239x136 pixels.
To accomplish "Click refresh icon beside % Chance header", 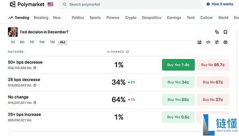I will click(128, 52).
